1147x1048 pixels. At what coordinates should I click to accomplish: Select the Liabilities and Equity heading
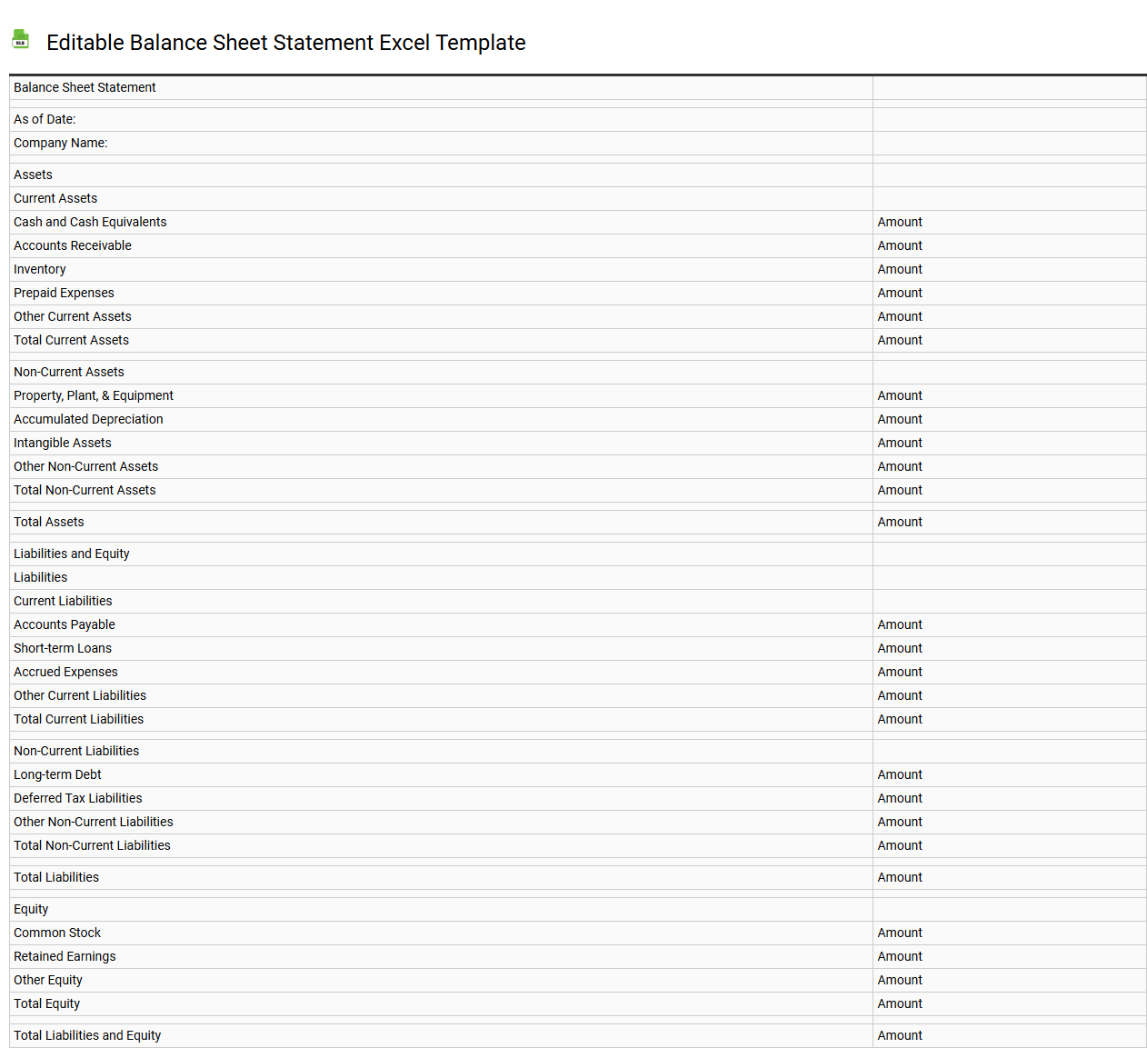71,554
